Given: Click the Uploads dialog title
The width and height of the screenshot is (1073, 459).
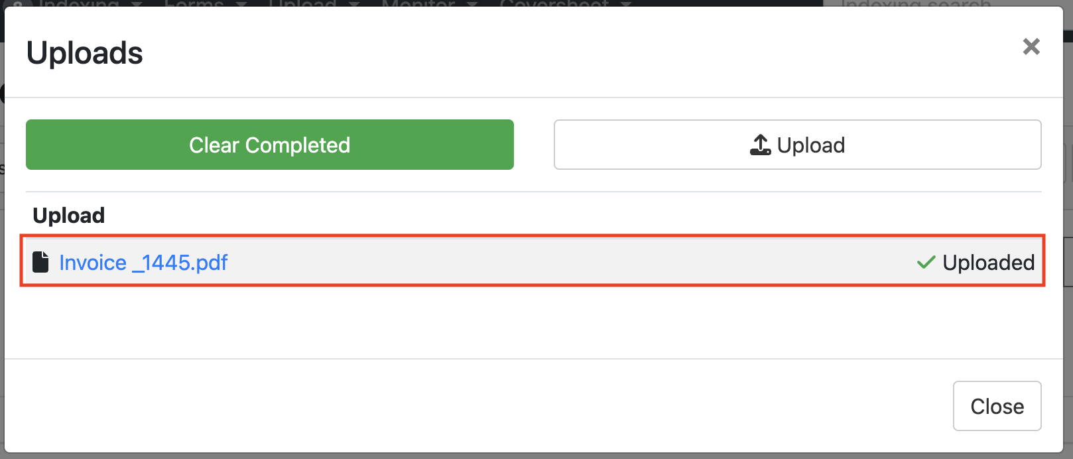Looking at the screenshot, I should point(84,53).
